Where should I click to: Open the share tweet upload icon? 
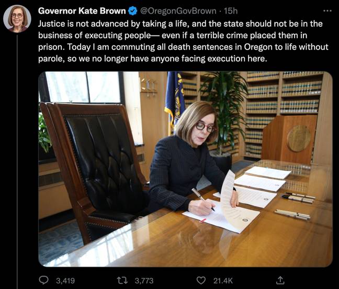(x=280, y=280)
